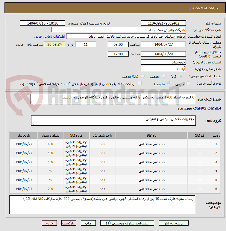The width and height of the screenshot is (226, 231).
Task: Click the ردیف column header
Action: (x=216, y=135)
